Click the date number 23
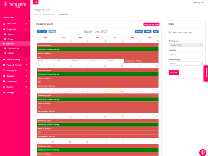The image size is (208, 156). [x=87, y=117]
